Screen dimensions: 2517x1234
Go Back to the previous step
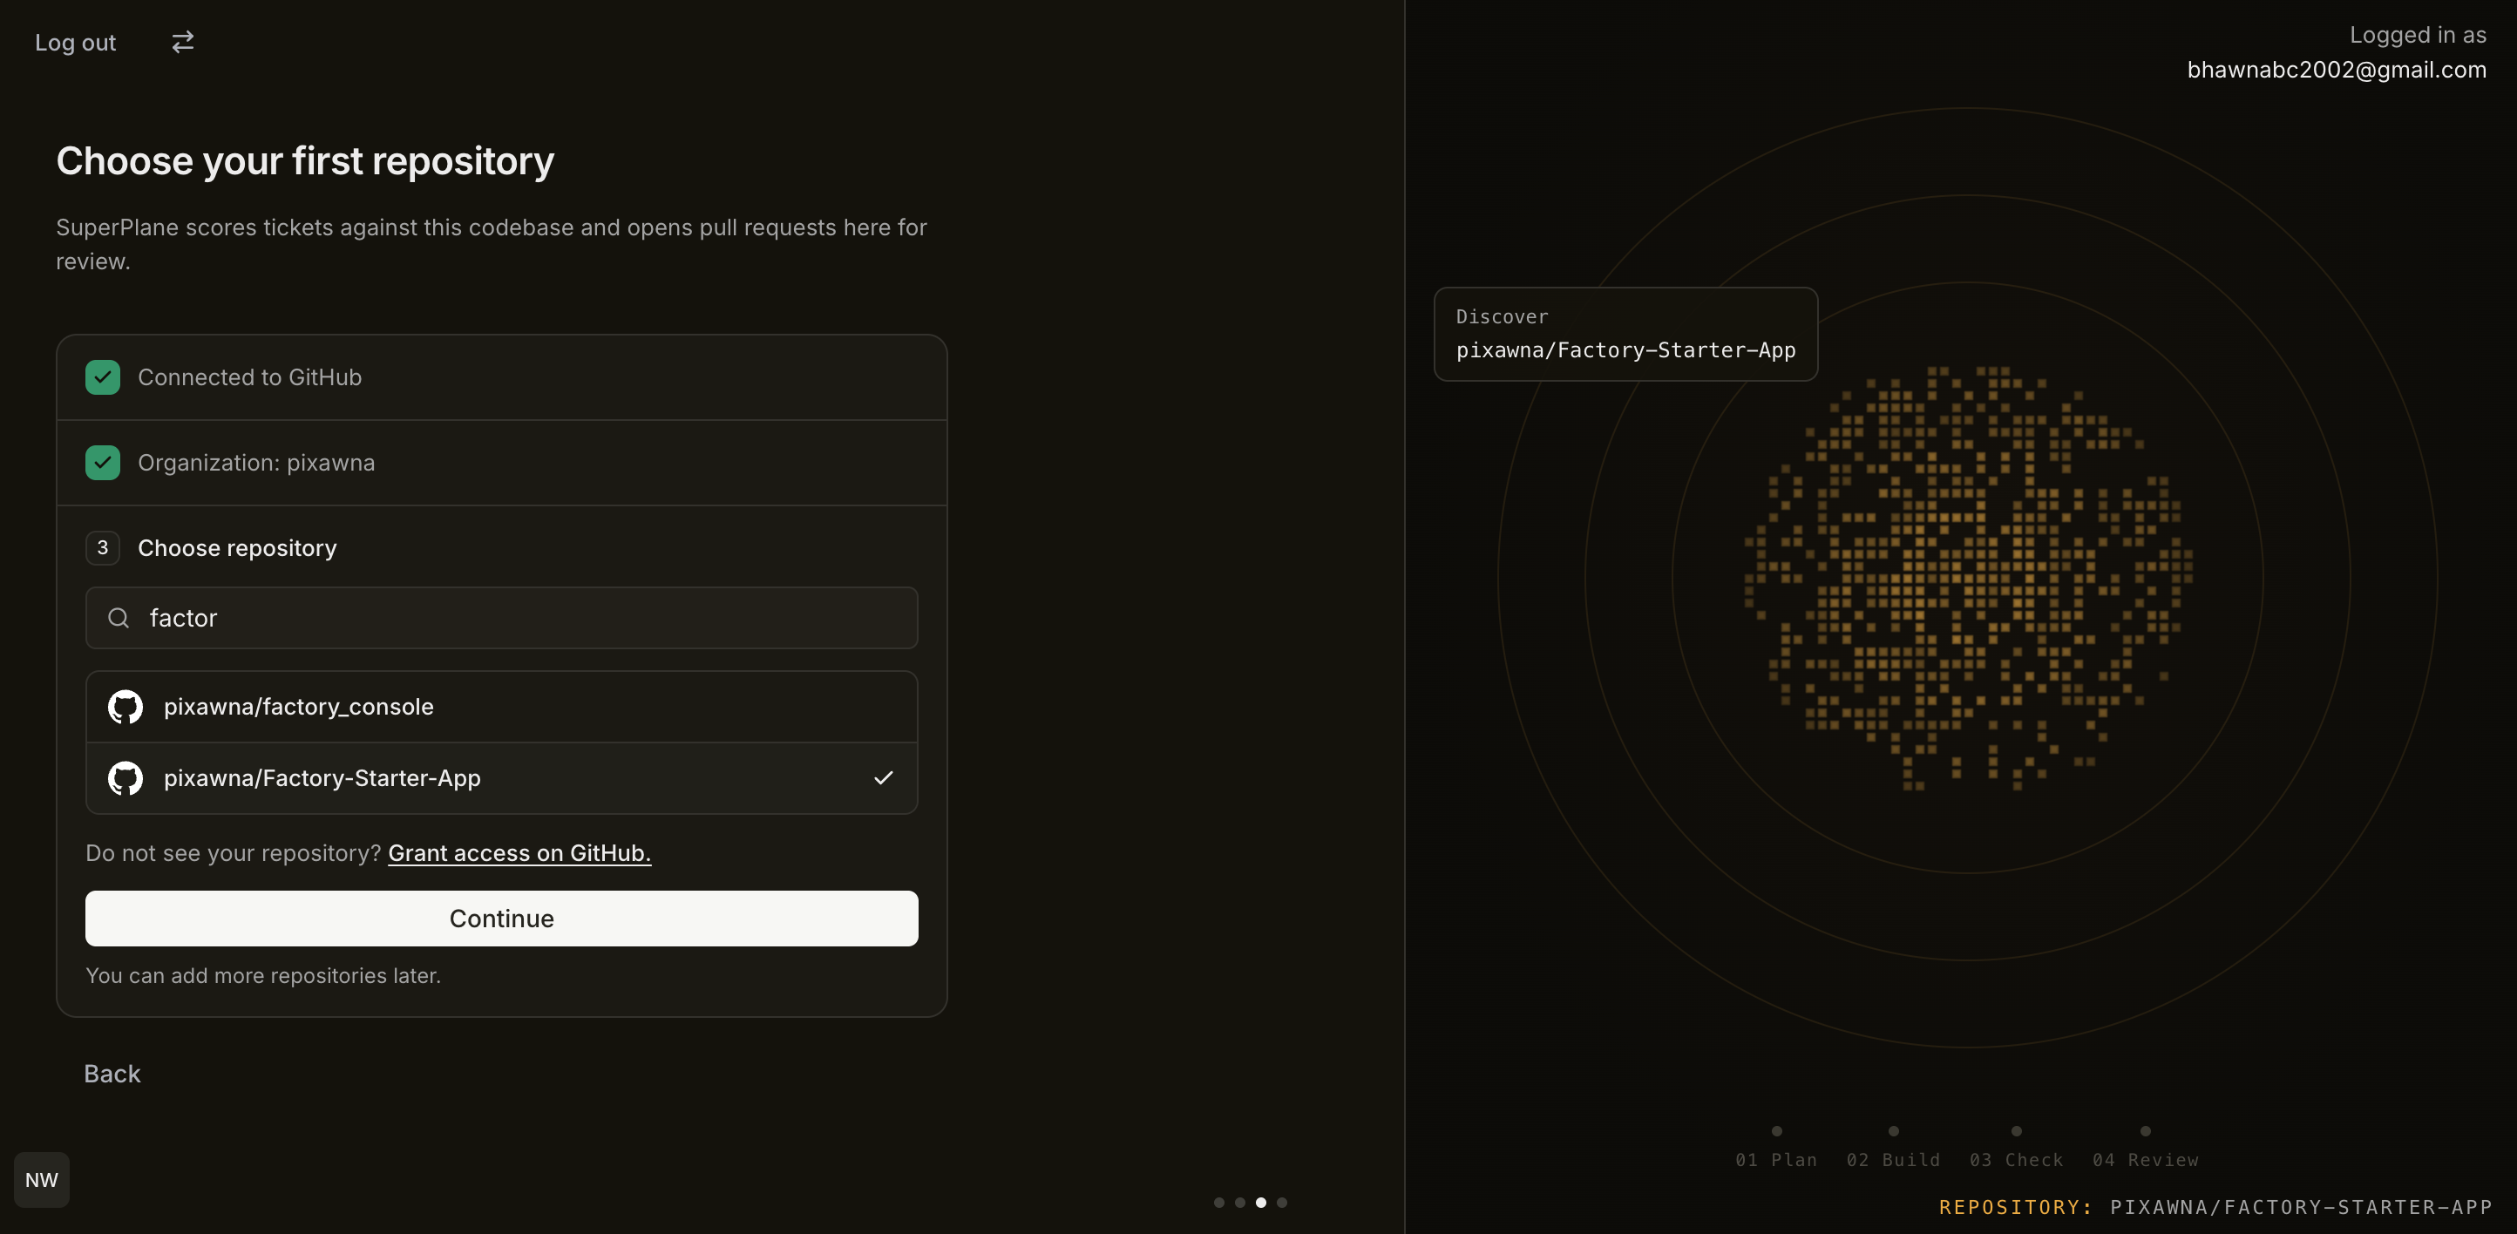(112, 1073)
